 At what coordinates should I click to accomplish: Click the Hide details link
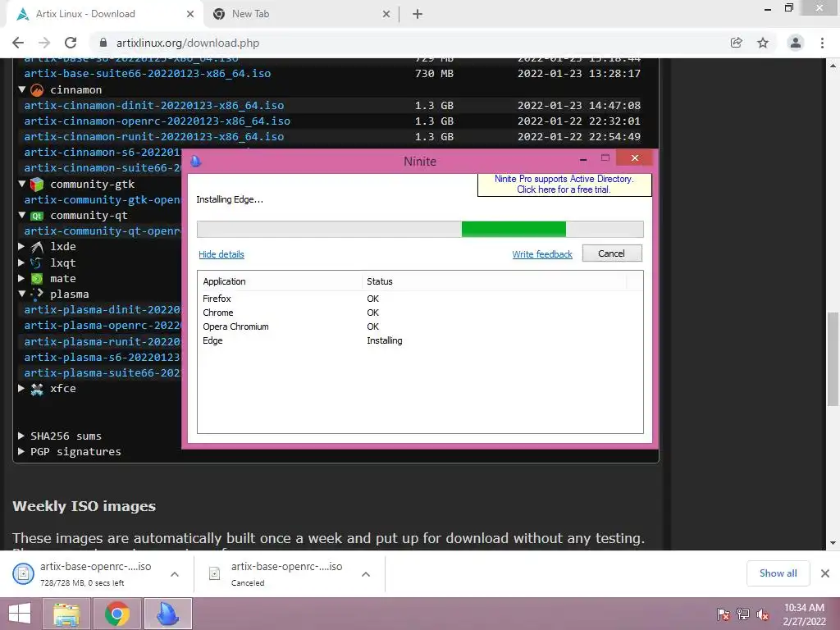[x=221, y=254]
